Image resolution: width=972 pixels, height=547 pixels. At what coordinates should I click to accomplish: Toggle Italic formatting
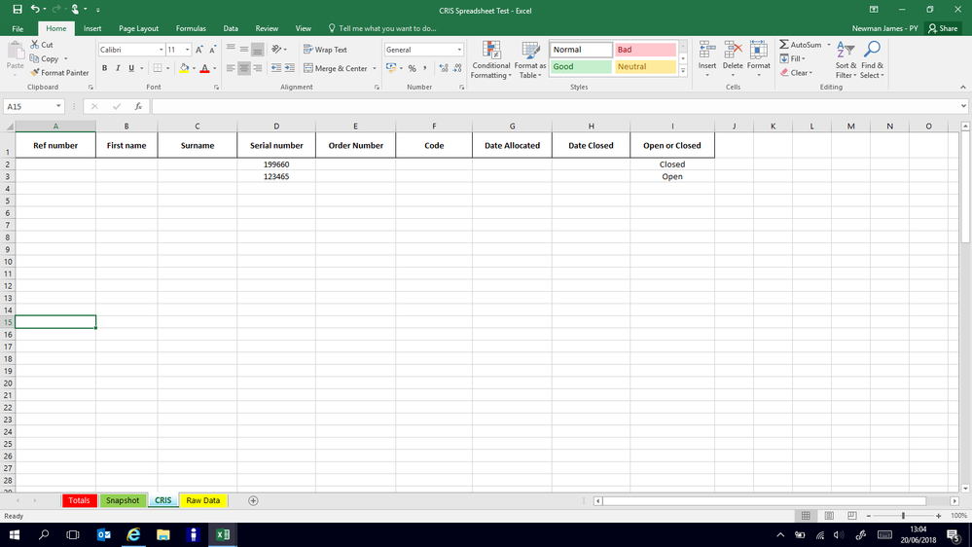point(118,68)
